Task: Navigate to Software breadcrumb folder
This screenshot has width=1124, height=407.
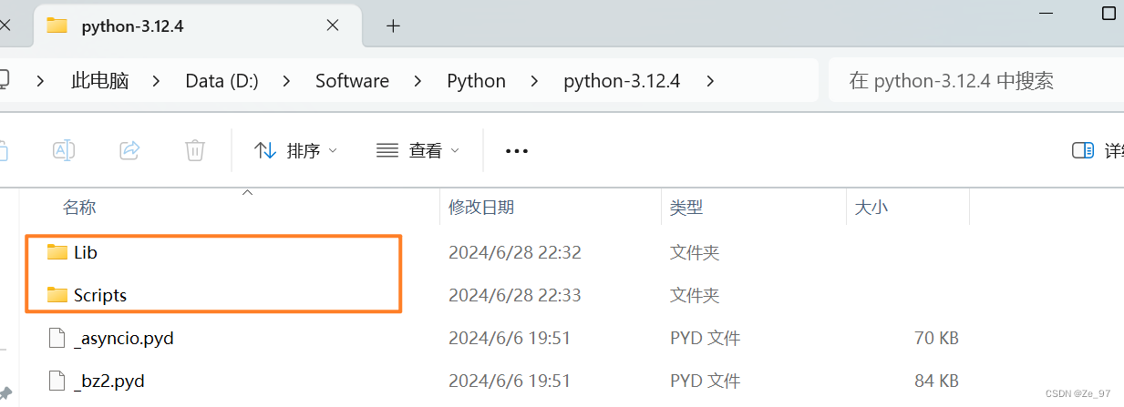Action: pyautogui.click(x=352, y=81)
